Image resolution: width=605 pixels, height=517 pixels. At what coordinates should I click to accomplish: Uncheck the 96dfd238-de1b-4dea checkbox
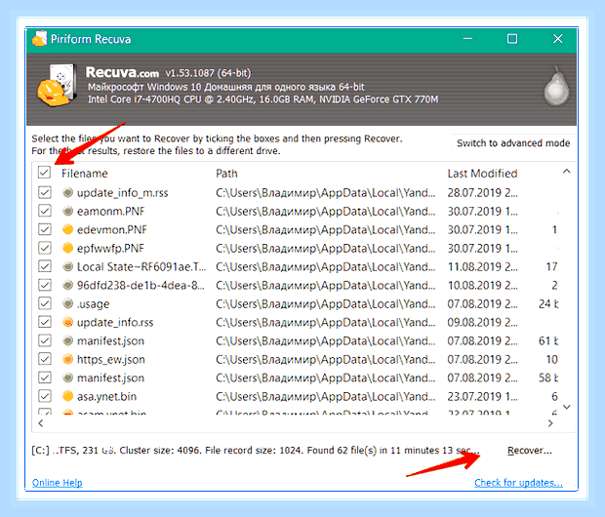click(x=45, y=285)
